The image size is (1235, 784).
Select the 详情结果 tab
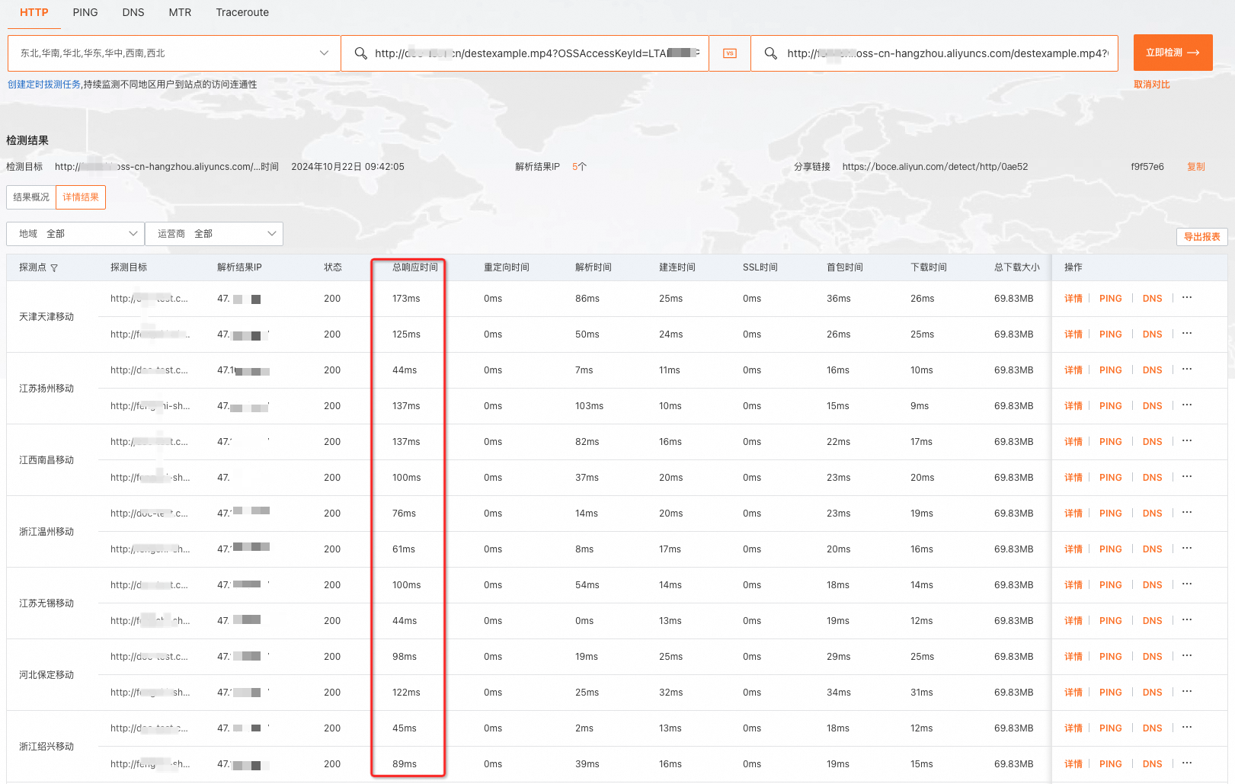(x=81, y=197)
